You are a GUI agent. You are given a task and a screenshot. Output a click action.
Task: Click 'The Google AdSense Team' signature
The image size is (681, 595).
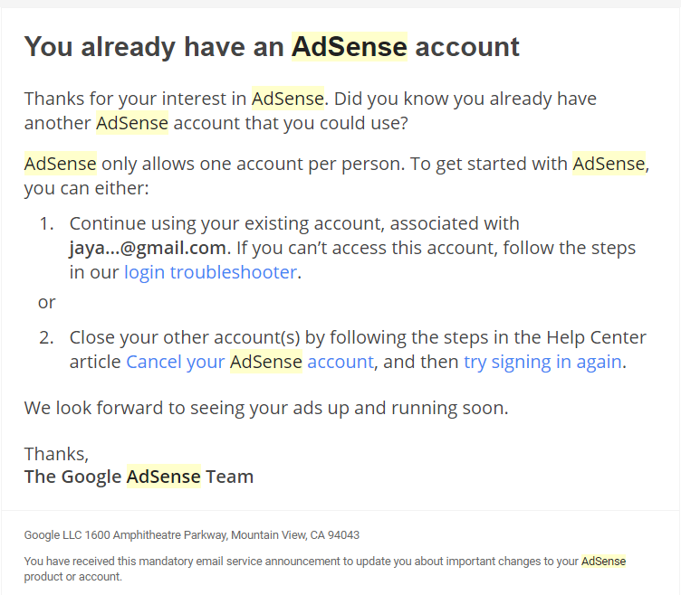pos(139,477)
